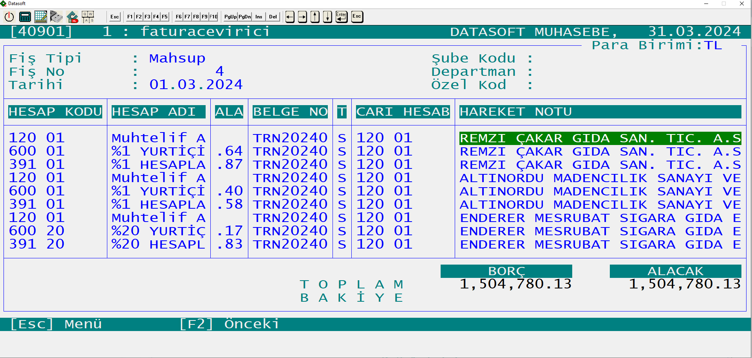Select the highlighted REMZI ÇAKAR note row

coord(600,138)
